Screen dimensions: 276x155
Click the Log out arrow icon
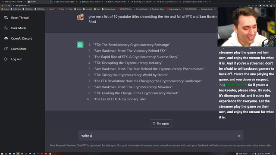coord(6,59)
